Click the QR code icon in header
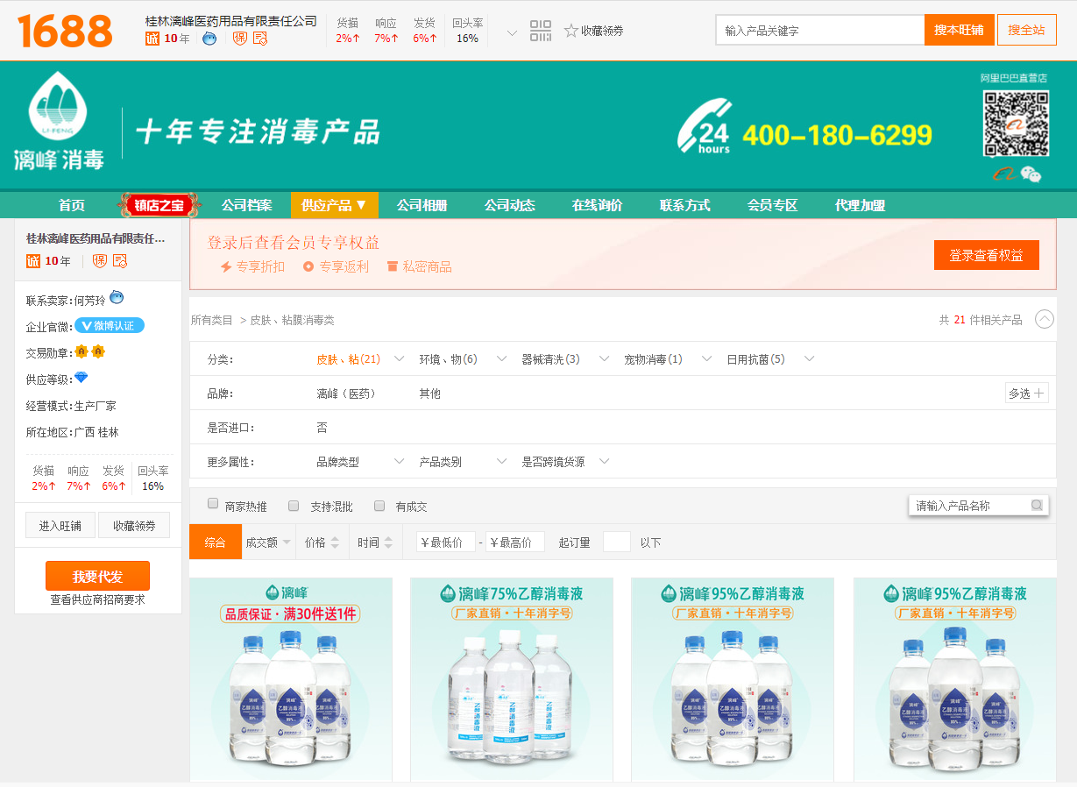Viewport: 1077px width, 787px height. [x=541, y=31]
